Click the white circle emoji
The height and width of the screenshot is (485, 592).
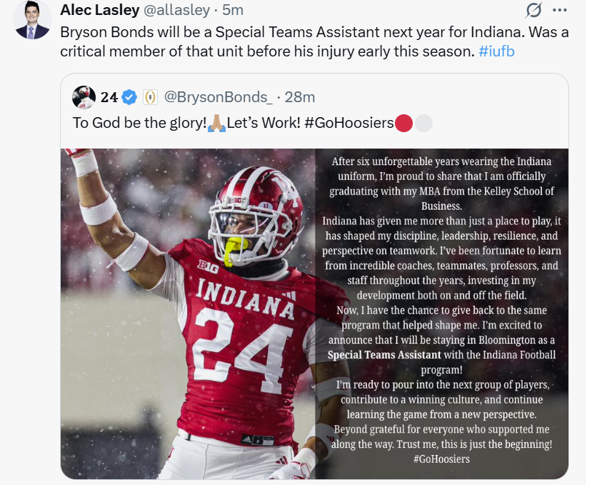pyautogui.click(x=423, y=123)
